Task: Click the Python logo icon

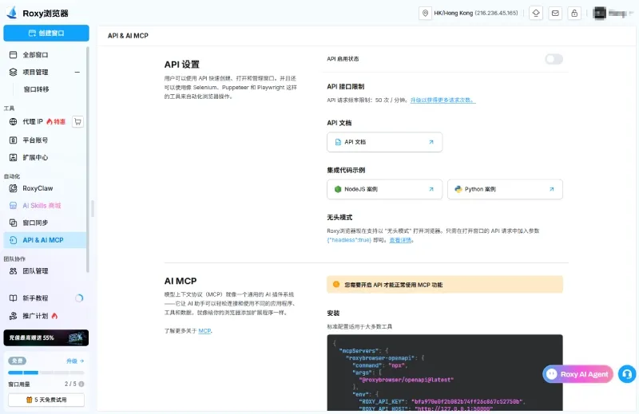Action: (458, 189)
